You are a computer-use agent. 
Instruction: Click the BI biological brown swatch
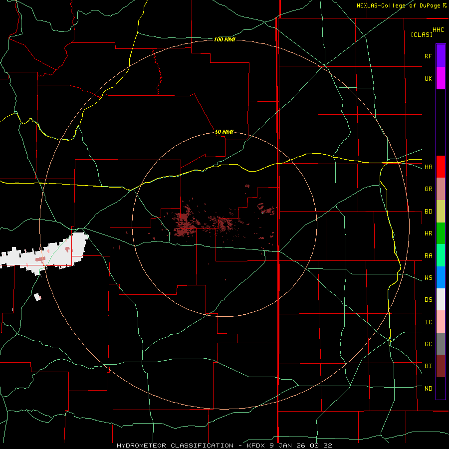point(441,366)
